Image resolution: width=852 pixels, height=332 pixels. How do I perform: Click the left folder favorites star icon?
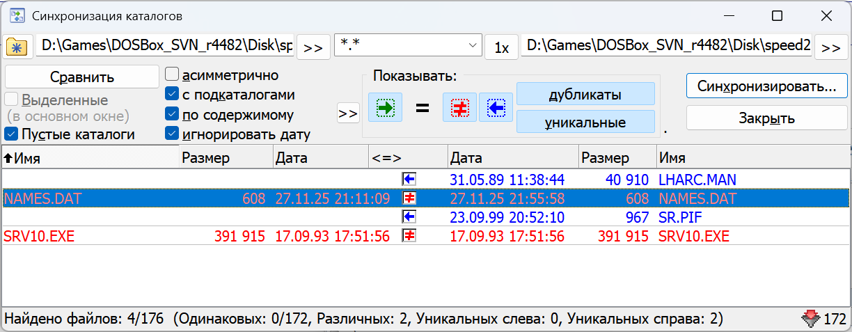click(x=16, y=47)
